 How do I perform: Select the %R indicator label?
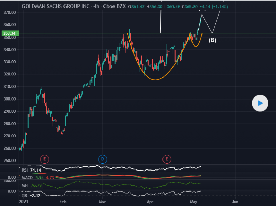(x=24, y=196)
